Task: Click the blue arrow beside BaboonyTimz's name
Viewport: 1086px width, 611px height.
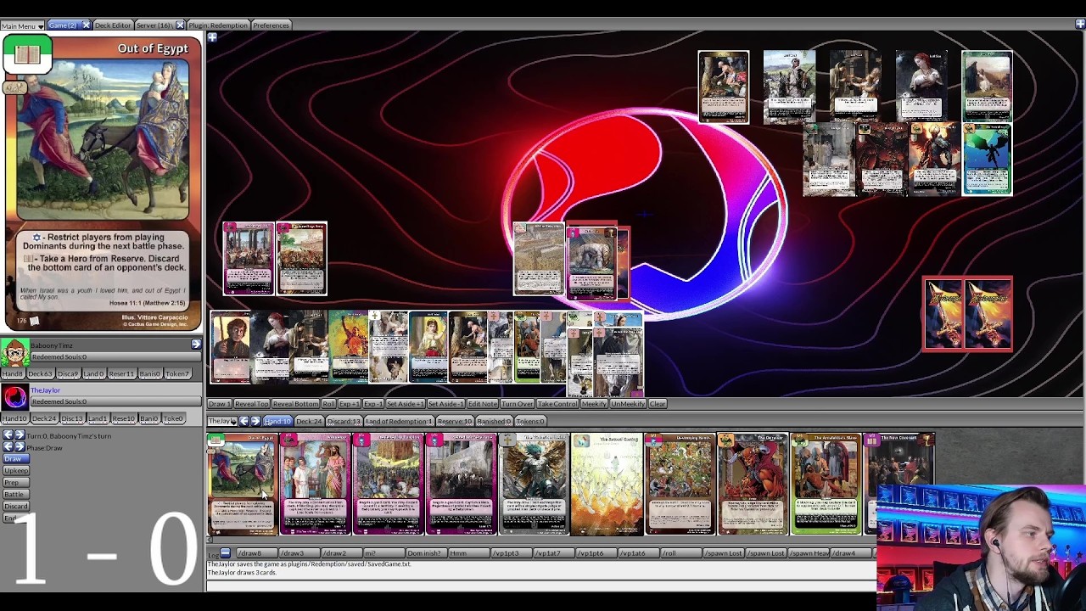Action: (196, 345)
